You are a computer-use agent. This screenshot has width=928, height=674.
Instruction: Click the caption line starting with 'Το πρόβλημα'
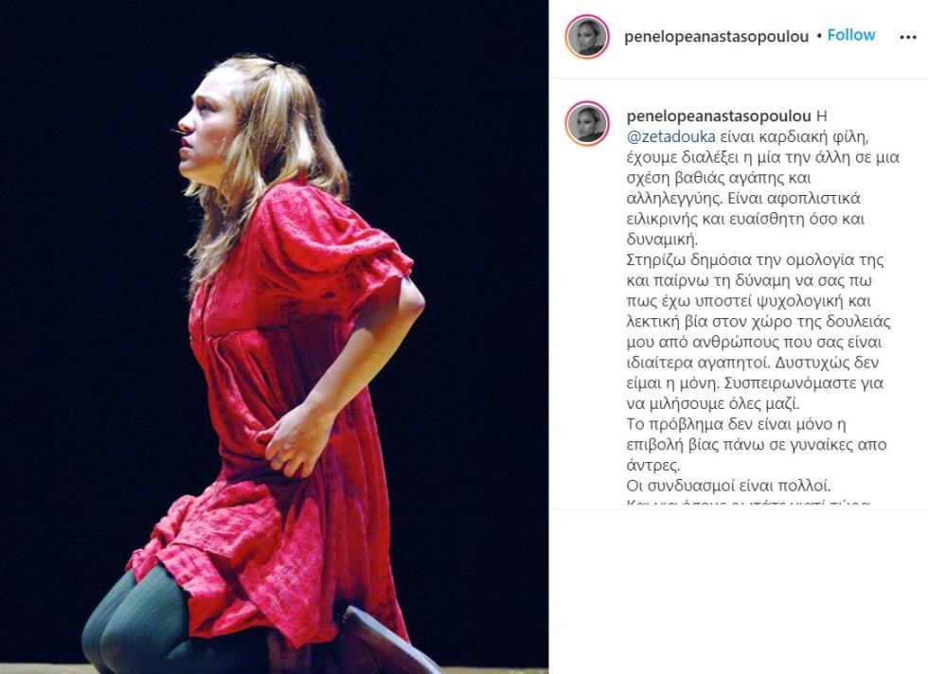[737, 424]
